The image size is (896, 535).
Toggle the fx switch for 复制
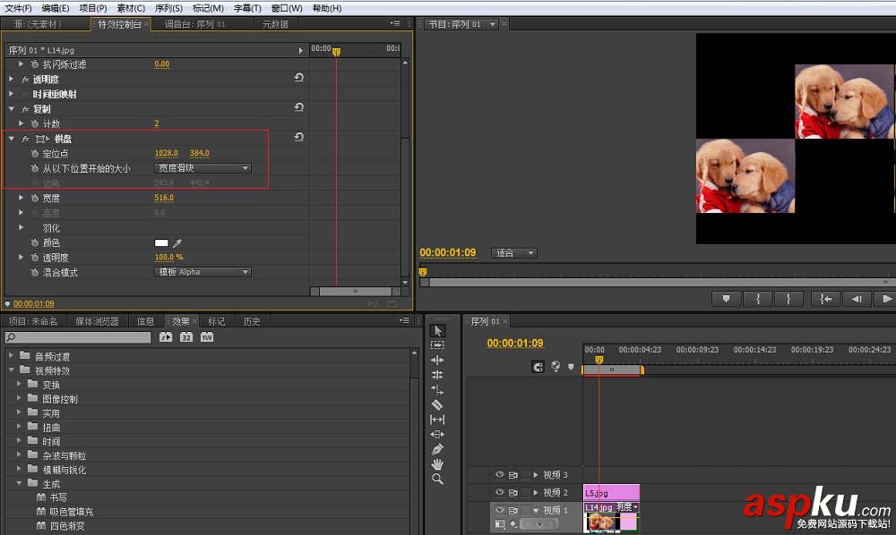pyautogui.click(x=25, y=109)
